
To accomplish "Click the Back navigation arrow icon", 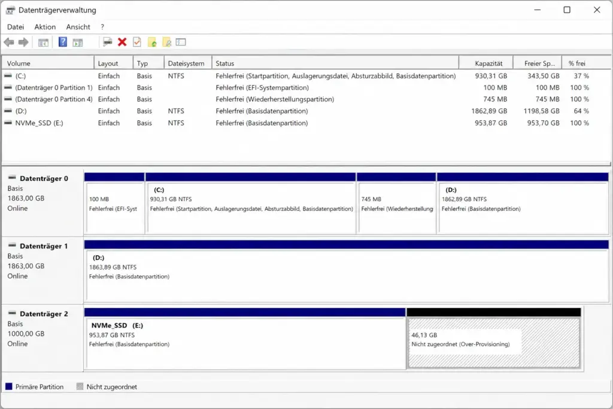I will click(10, 42).
